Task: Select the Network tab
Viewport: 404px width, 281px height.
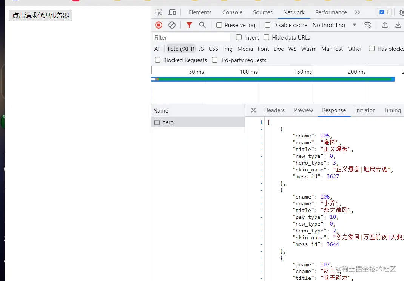Action: tap(294, 12)
